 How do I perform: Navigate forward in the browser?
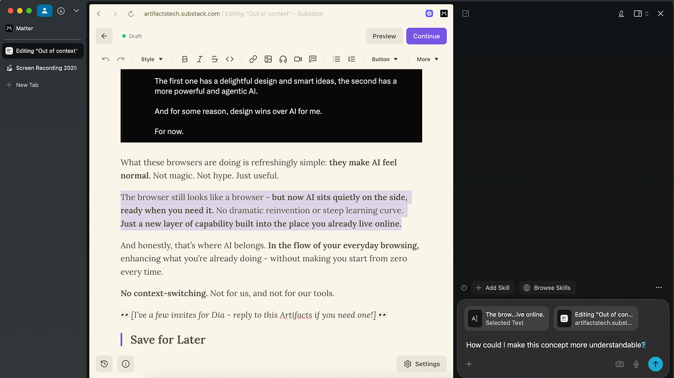click(x=115, y=14)
